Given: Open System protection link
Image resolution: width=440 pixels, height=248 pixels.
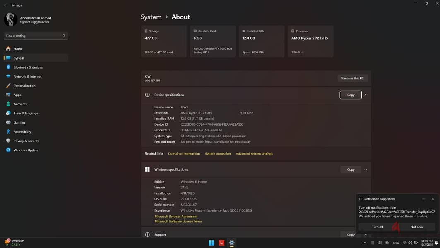Looking at the screenshot, I should [218, 154].
